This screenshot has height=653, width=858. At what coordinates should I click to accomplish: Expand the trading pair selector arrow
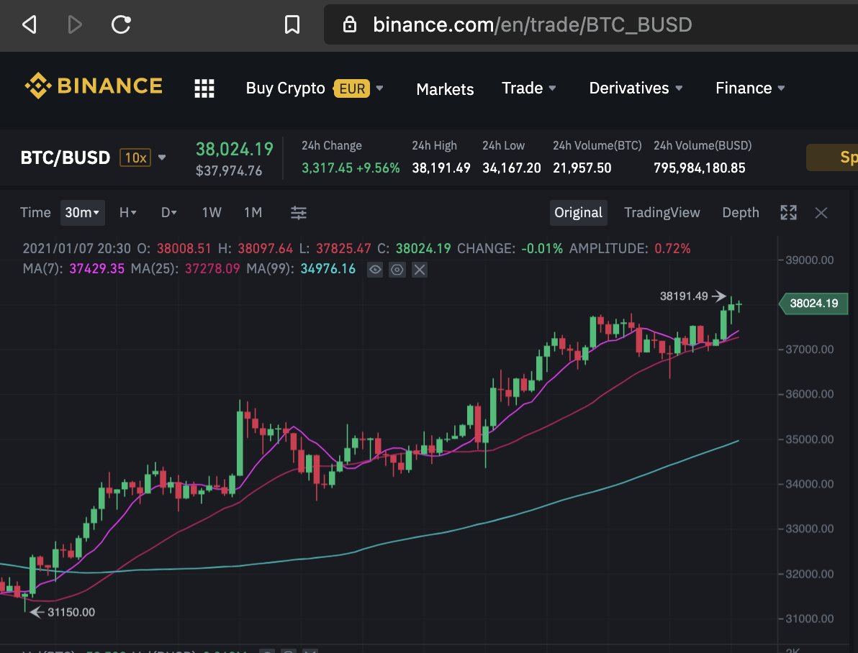(x=162, y=157)
